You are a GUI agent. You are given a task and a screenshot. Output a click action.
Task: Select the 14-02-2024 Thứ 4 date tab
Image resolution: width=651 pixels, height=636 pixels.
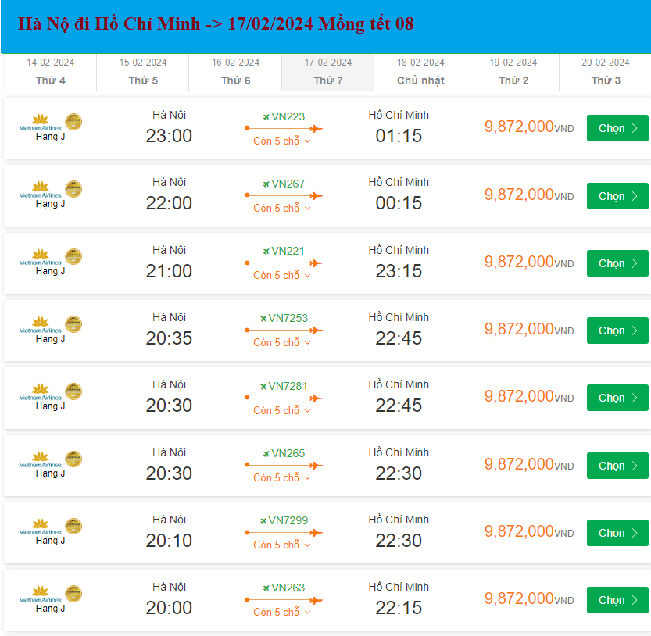coord(49,72)
